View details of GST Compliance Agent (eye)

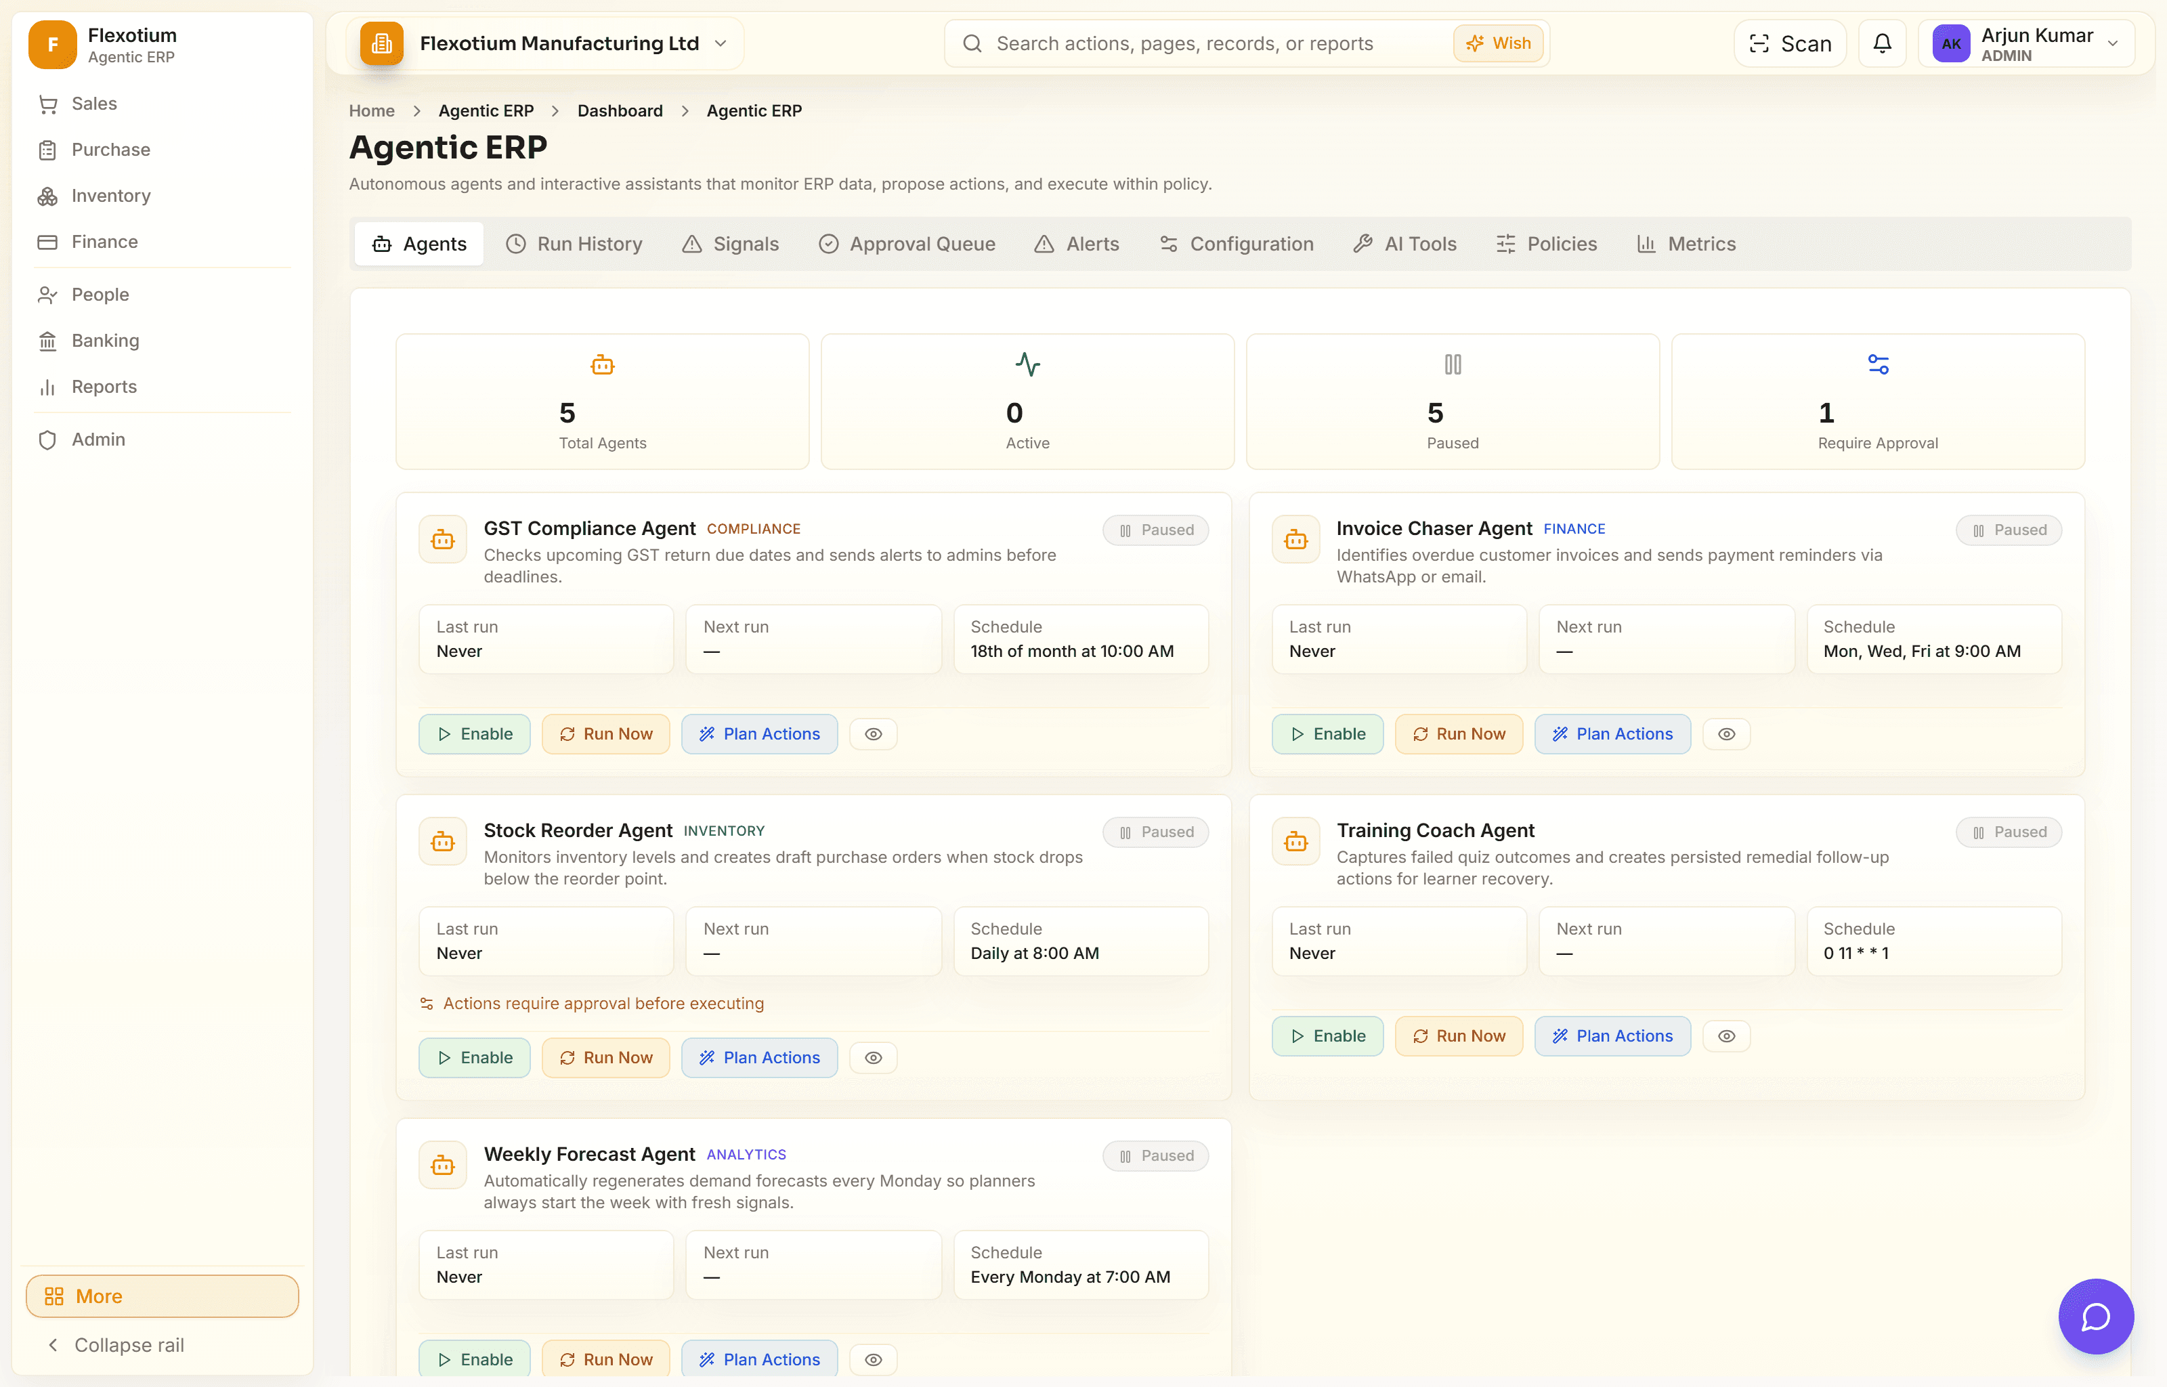(x=874, y=734)
